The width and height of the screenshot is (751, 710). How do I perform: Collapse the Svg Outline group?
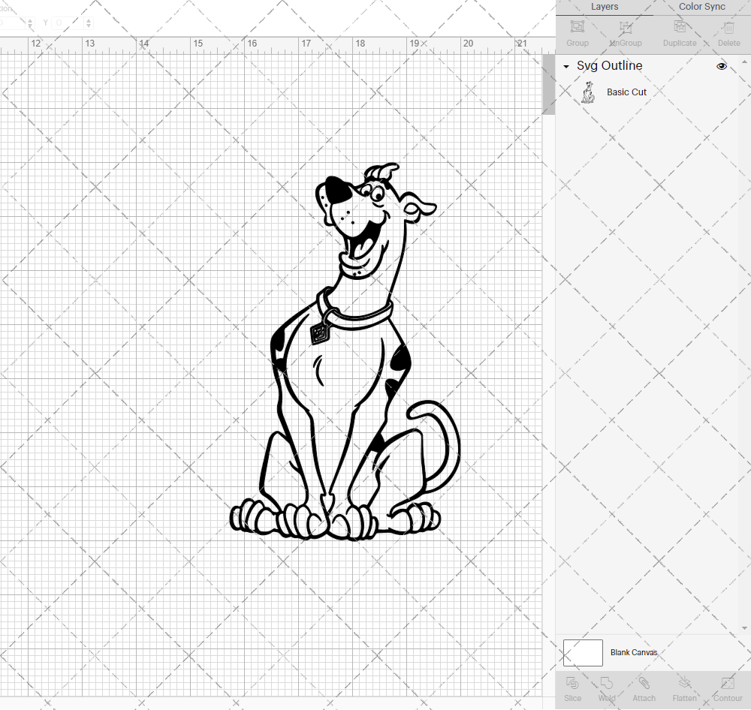pyautogui.click(x=566, y=66)
